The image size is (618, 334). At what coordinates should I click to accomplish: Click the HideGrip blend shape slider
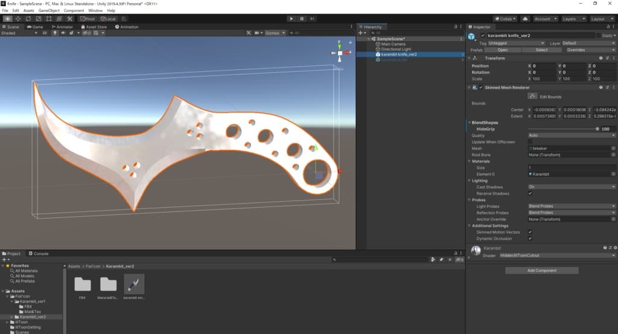coord(562,129)
